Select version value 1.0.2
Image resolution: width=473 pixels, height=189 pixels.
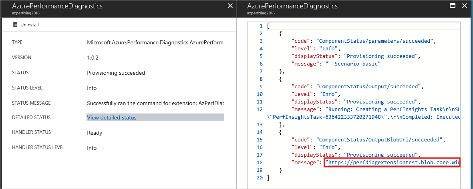coord(93,58)
